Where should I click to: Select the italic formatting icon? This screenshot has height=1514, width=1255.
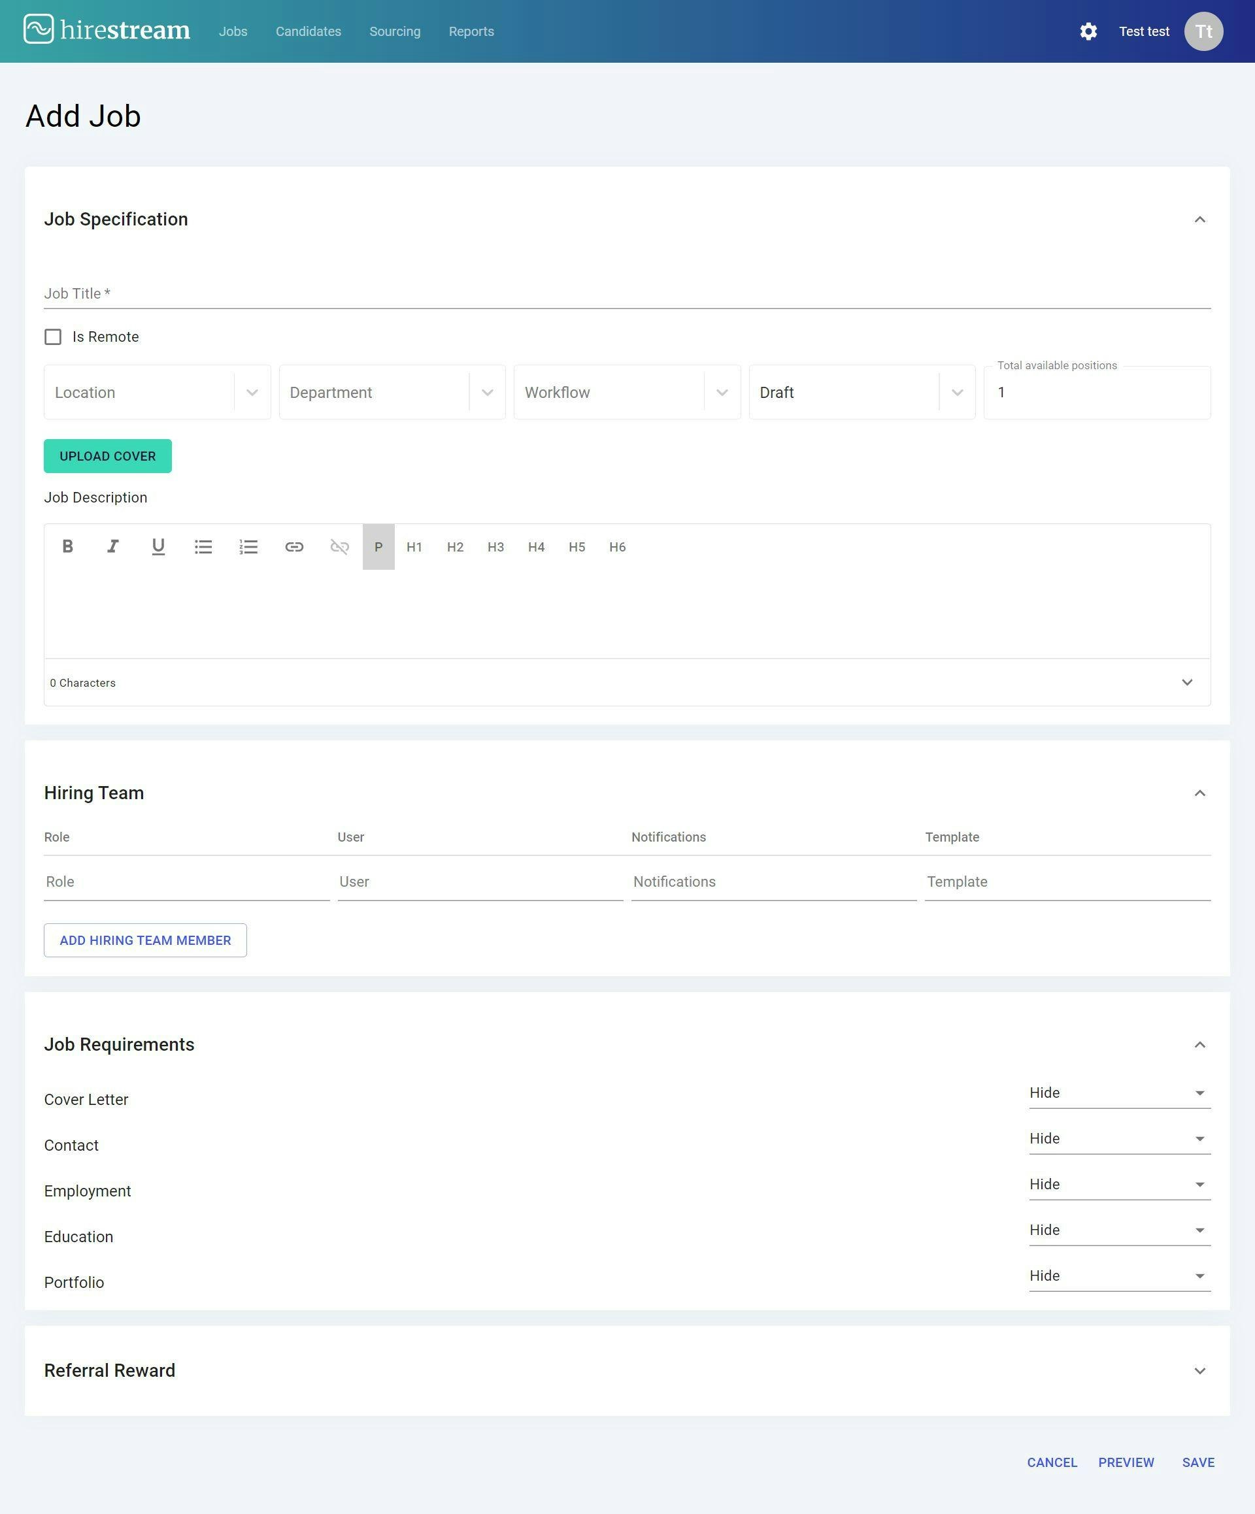(113, 546)
